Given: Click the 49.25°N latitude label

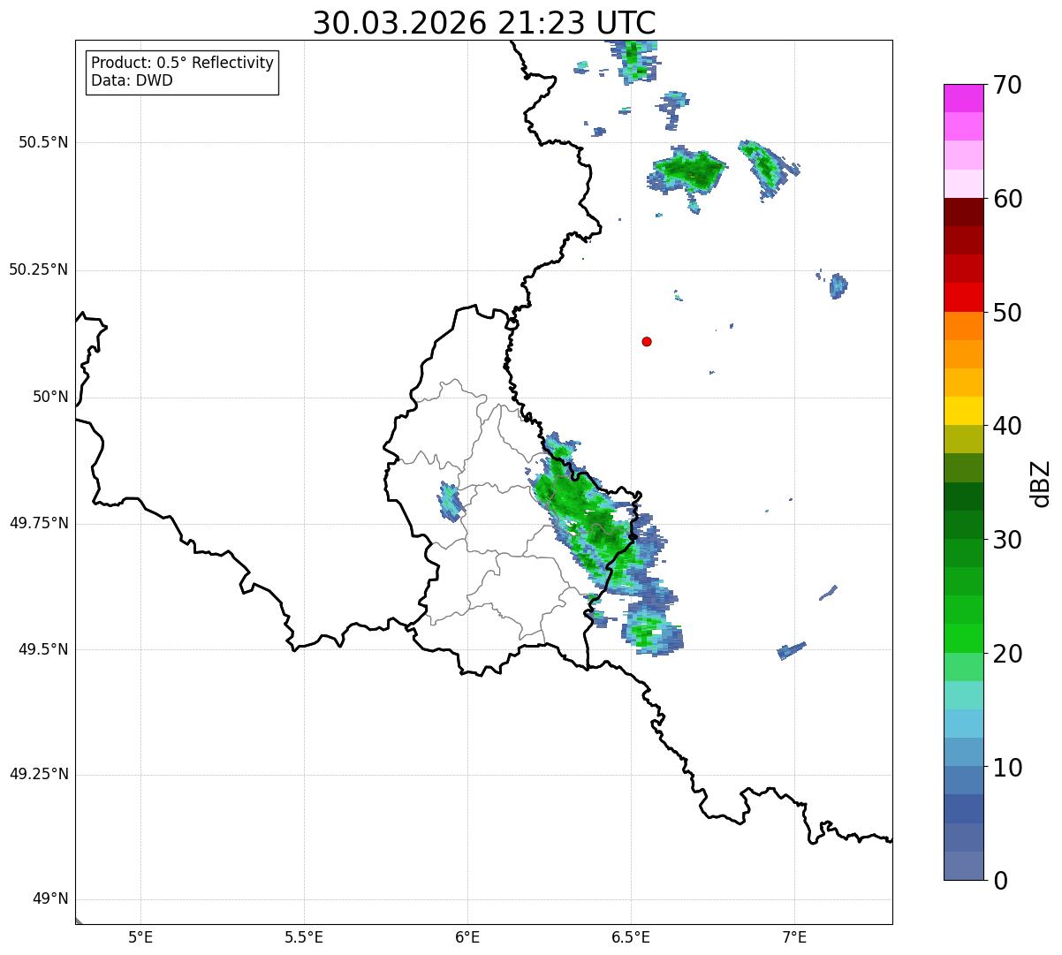Looking at the screenshot, I should click(39, 775).
